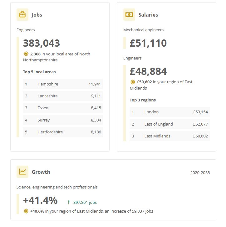The width and height of the screenshot is (226, 227).
Task: Click the Hertfordshire row
Action: pos(63,132)
